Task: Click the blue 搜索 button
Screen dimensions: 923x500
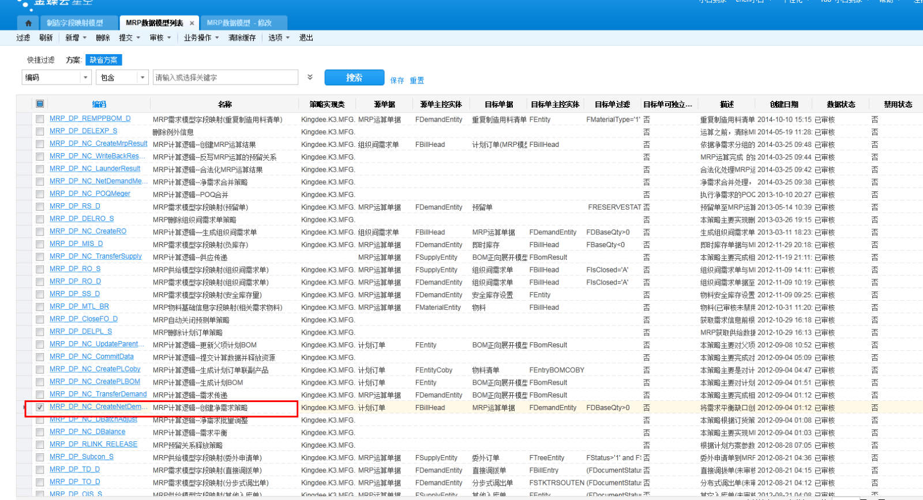Action: point(354,77)
